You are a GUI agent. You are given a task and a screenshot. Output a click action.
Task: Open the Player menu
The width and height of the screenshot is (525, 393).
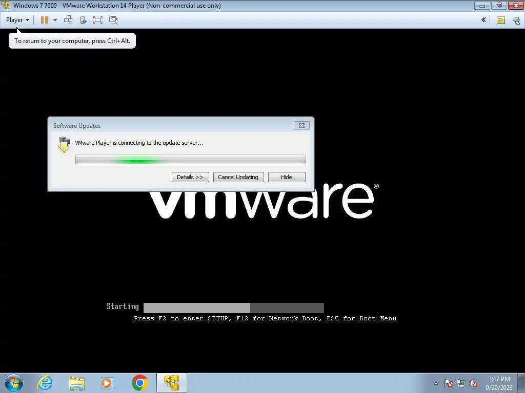[x=17, y=20]
